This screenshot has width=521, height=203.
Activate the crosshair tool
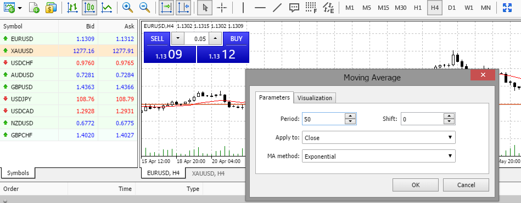coord(222,8)
